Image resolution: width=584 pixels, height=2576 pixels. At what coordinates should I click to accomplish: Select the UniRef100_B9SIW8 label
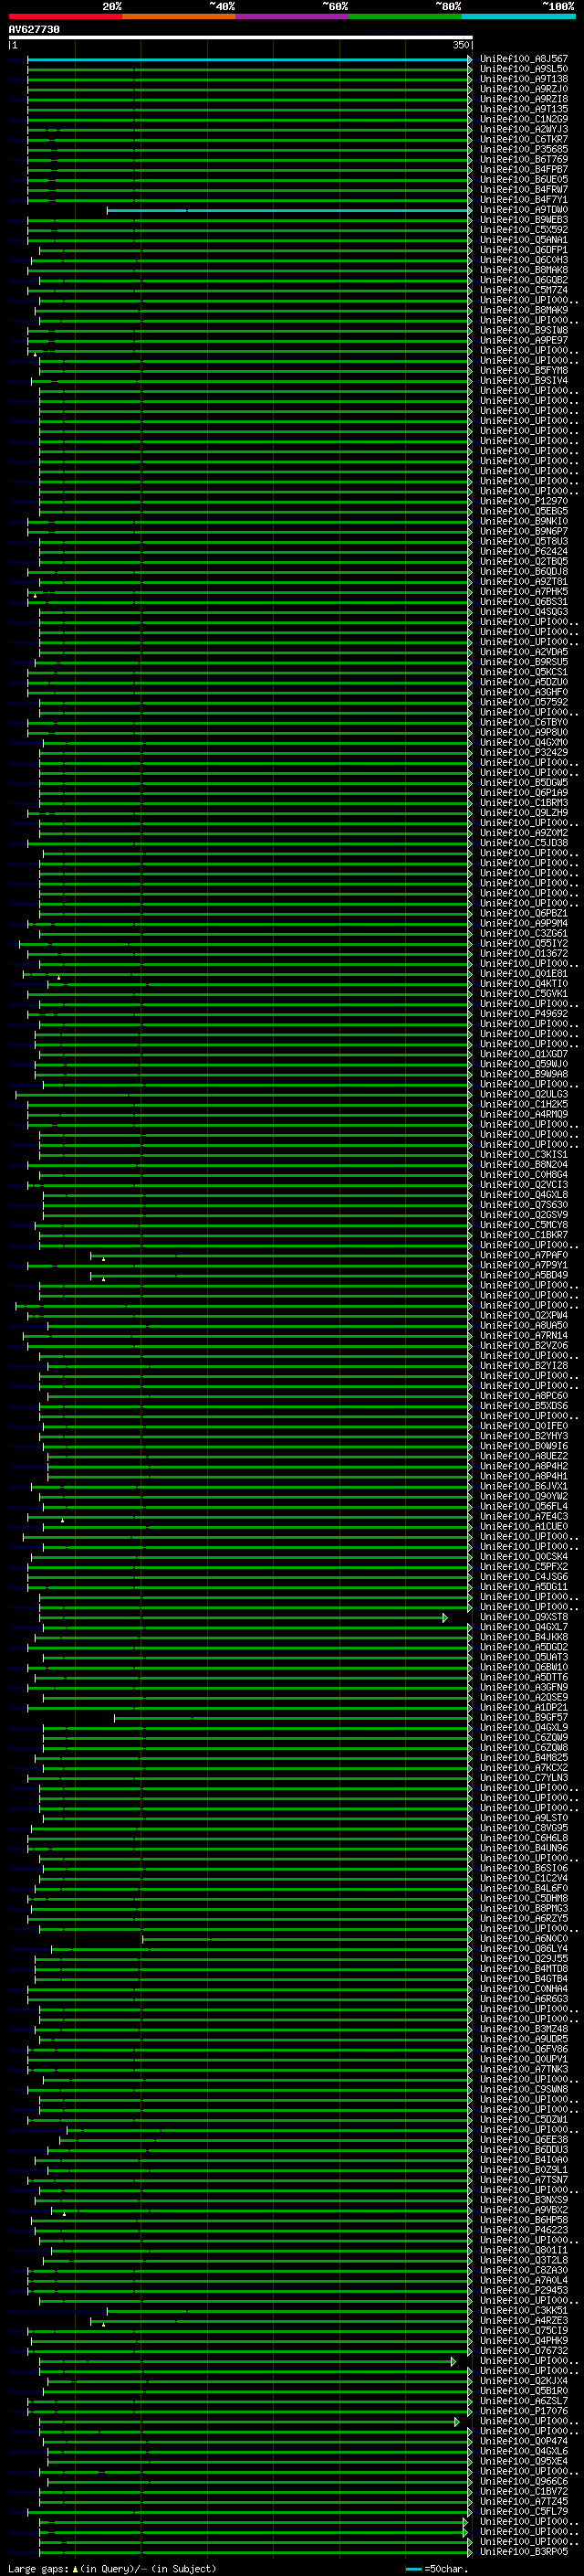tap(524, 330)
